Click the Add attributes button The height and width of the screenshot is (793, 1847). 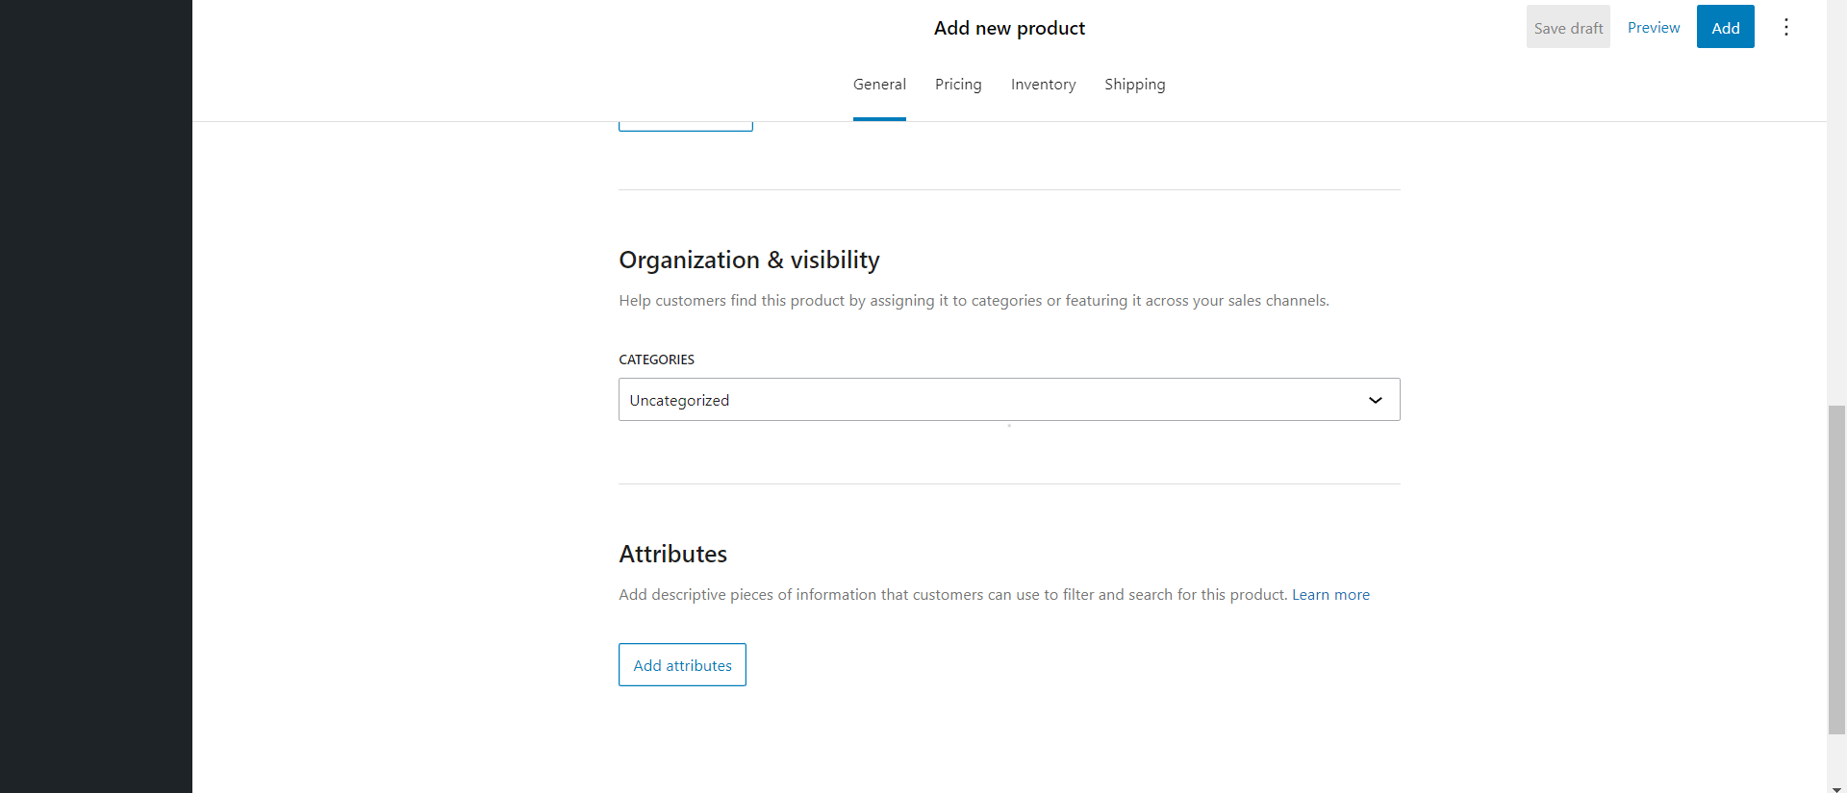(x=682, y=664)
